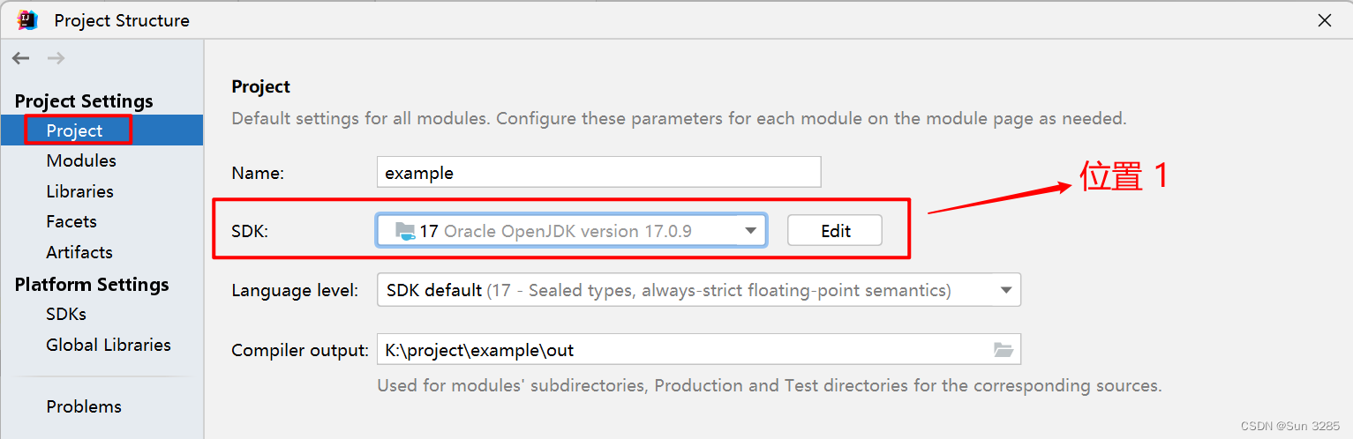Click the project Name text field

[598, 172]
